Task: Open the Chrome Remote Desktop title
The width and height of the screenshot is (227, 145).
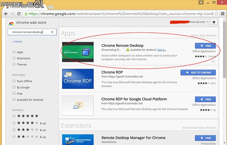Action: pyautogui.click(x=122, y=45)
